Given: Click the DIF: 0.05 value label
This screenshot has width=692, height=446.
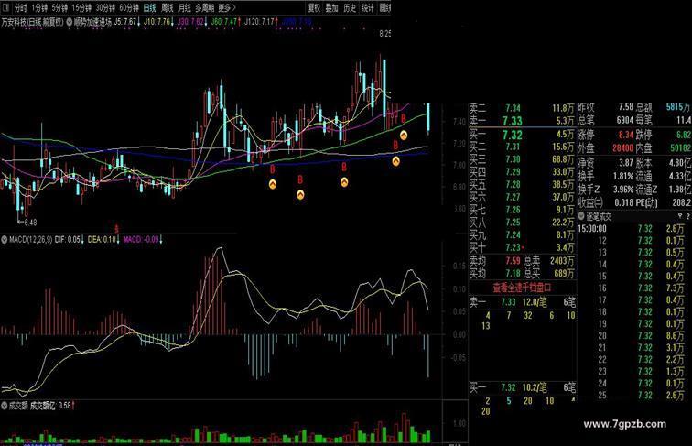Looking at the screenshot, I should tap(70, 239).
